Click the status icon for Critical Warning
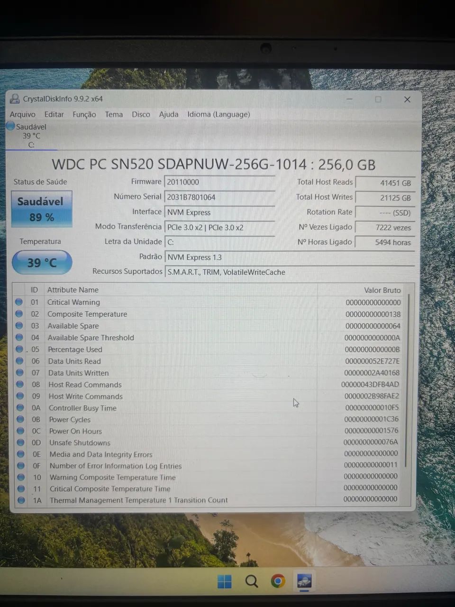This screenshot has height=607, width=455. pyautogui.click(x=19, y=302)
